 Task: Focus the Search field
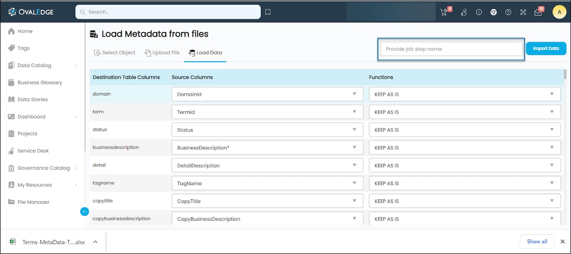[168, 12]
